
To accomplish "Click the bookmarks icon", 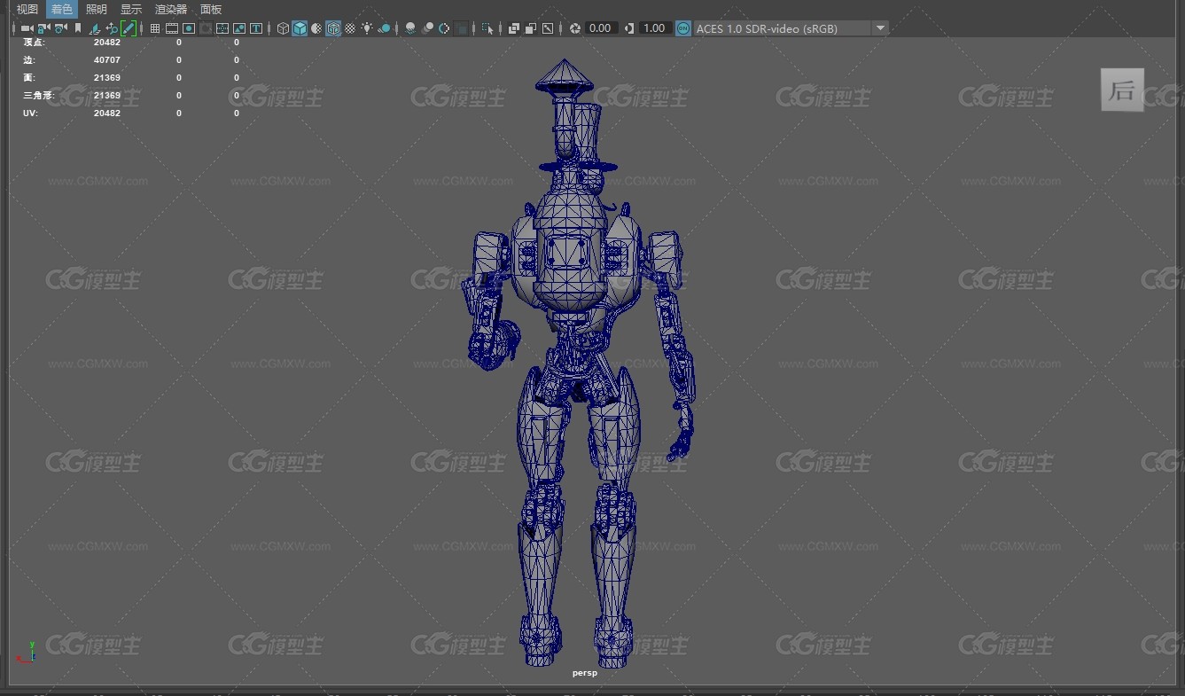I will [78, 28].
